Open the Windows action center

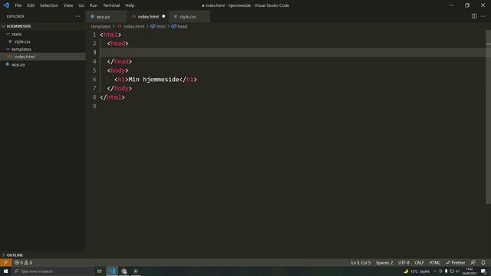pos(484,271)
